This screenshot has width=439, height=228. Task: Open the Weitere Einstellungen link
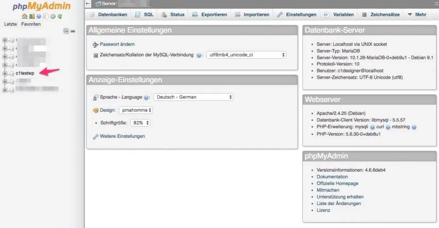pyautogui.click(x=122, y=136)
